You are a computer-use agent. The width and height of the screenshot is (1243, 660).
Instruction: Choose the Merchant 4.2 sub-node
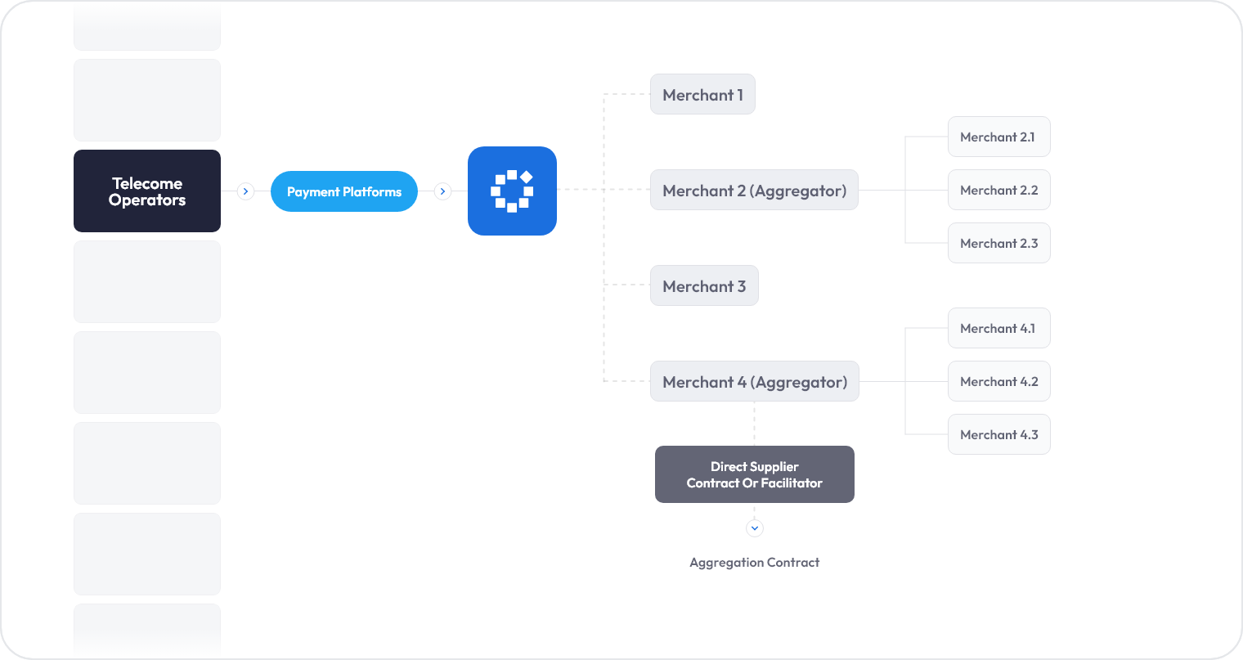point(998,382)
